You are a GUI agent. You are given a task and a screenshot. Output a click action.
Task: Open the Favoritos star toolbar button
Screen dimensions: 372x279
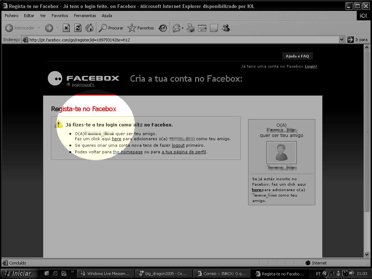coord(141,28)
